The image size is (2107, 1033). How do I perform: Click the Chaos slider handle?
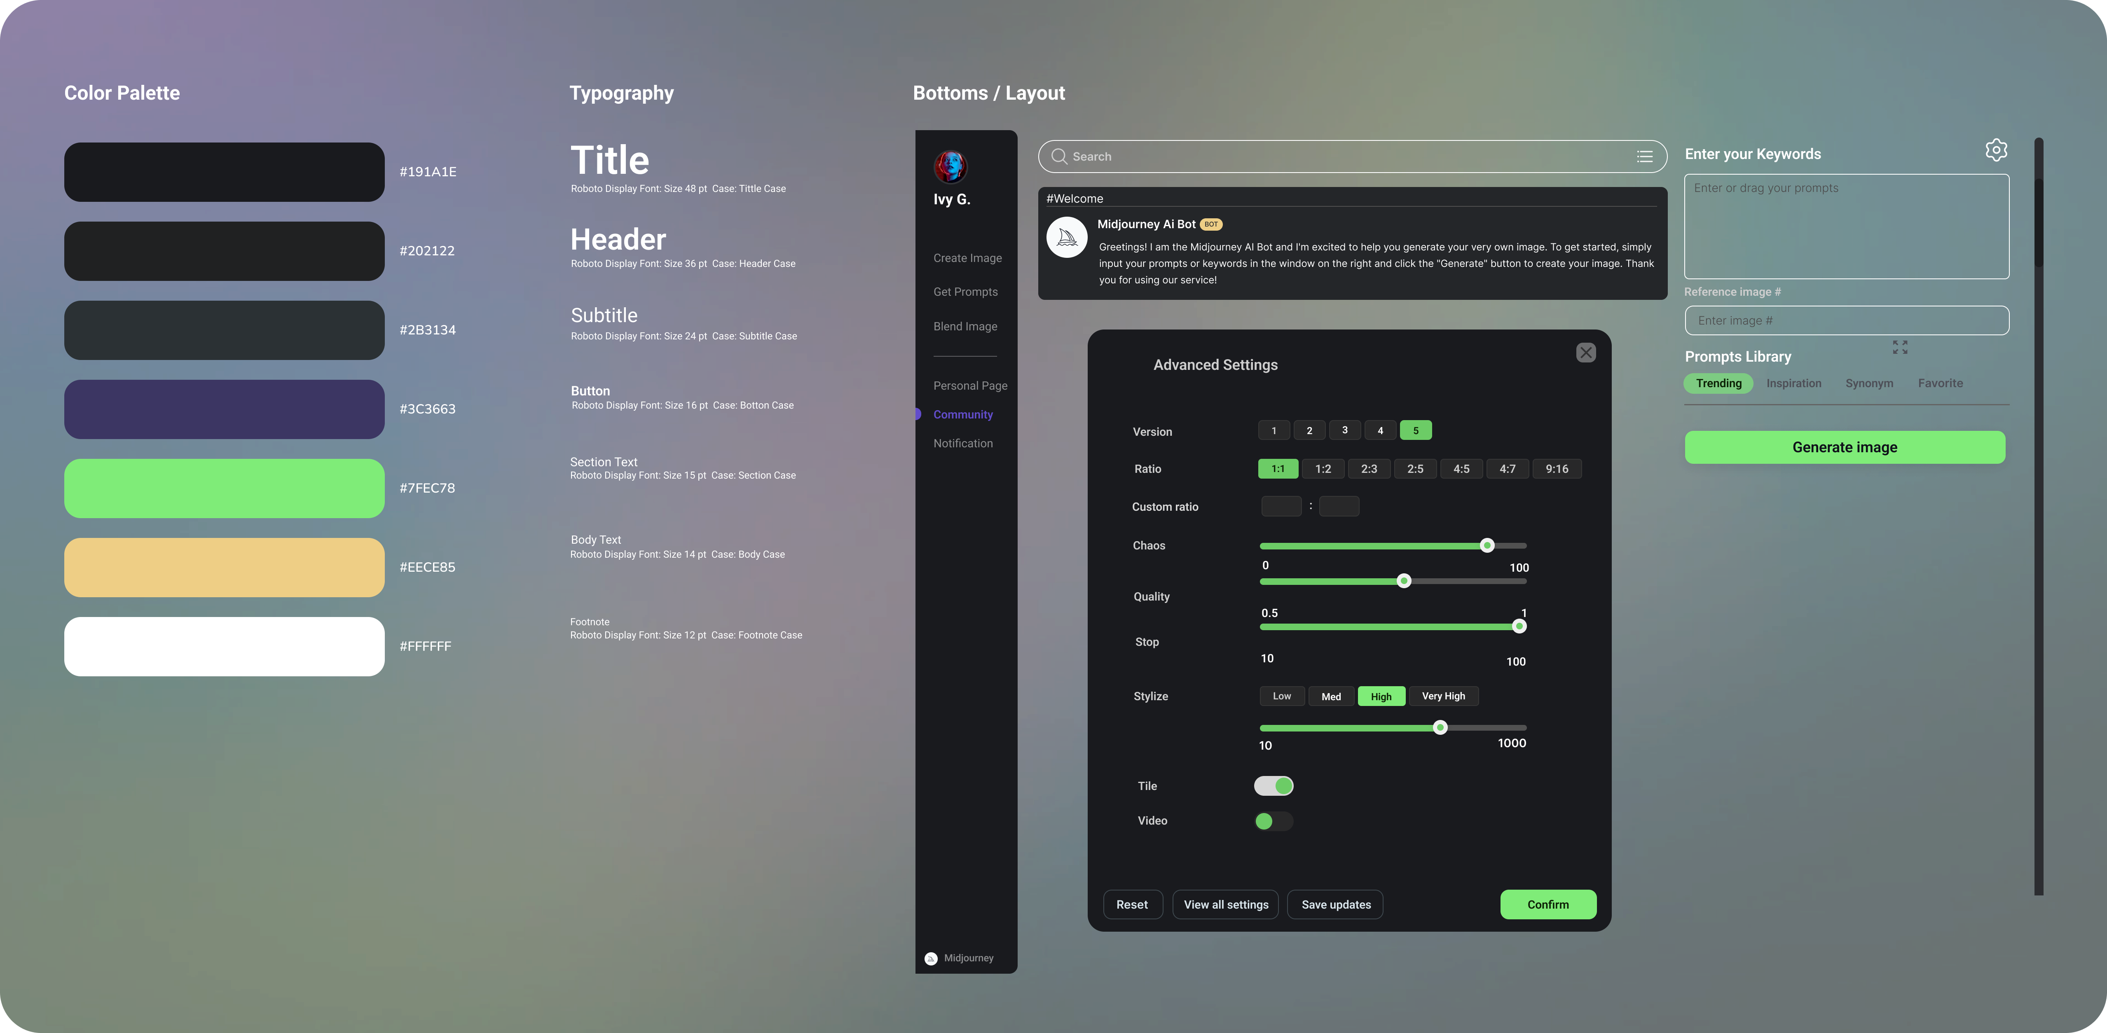(1487, 545)
